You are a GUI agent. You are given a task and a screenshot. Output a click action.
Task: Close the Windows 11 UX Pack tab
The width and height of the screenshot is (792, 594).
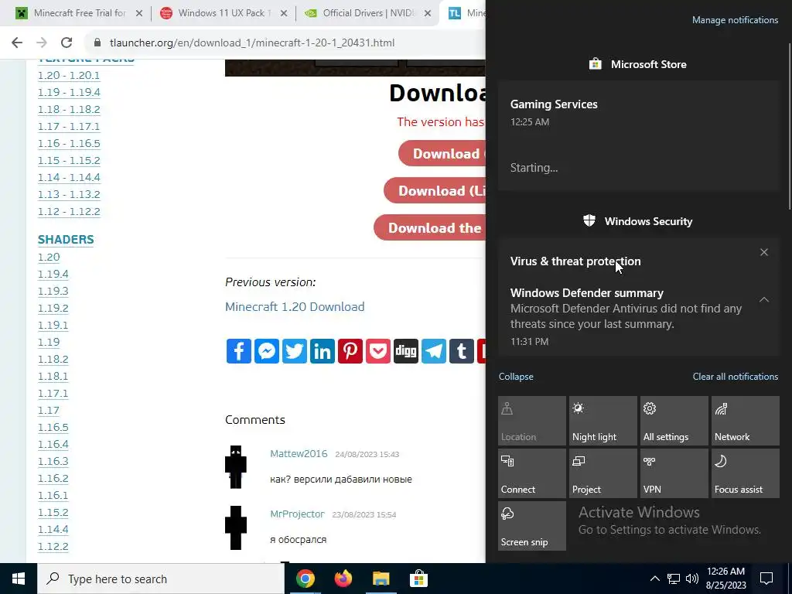click(284, 13)
